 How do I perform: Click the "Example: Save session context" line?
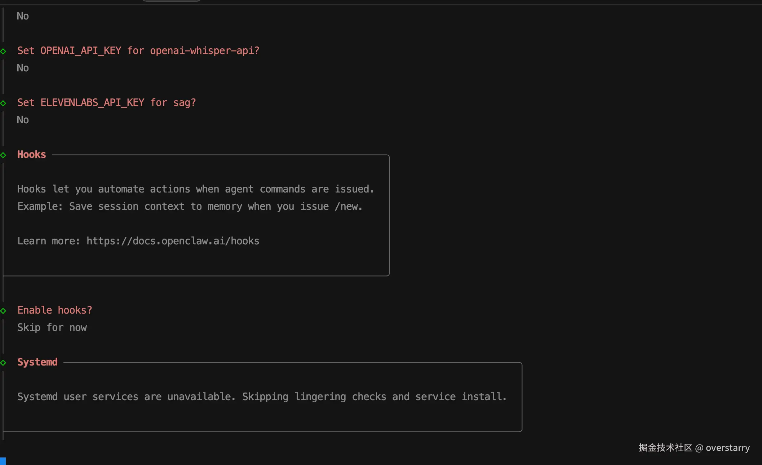pyautogui.click(x=190, y=206)
